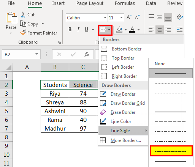The width and height of the screenshot is (195, 167).
Task: Switch to the Review tab
Action: [175, 3]
